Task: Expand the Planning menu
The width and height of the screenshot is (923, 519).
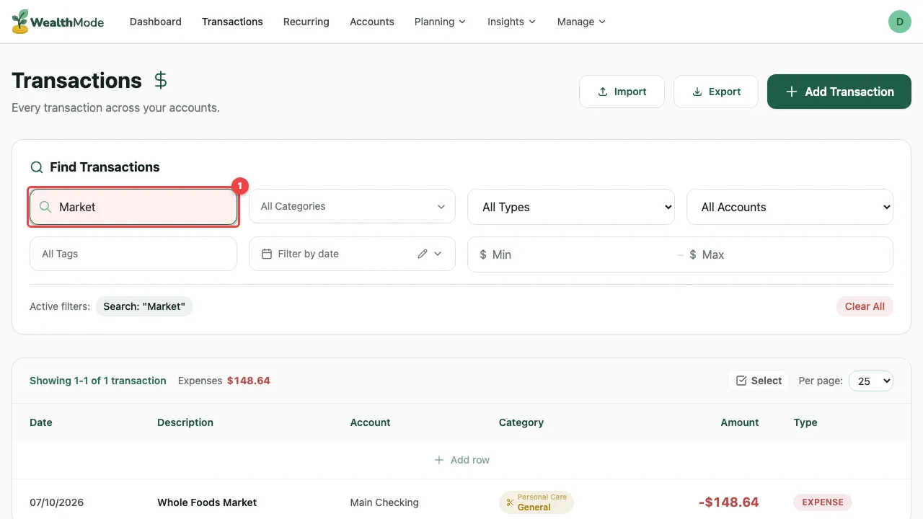Action: (441, 22)
